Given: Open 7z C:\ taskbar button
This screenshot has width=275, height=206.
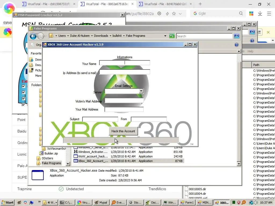Looking at the screenshot, I should pos(67,203).
